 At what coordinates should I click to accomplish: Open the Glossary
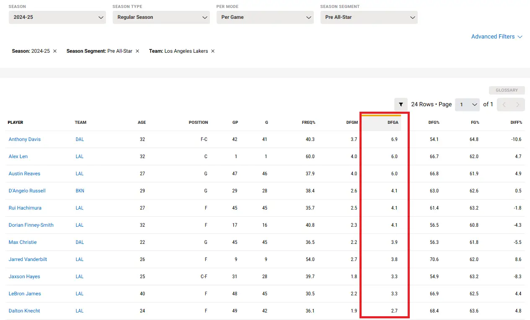click(x=507, y=90)
